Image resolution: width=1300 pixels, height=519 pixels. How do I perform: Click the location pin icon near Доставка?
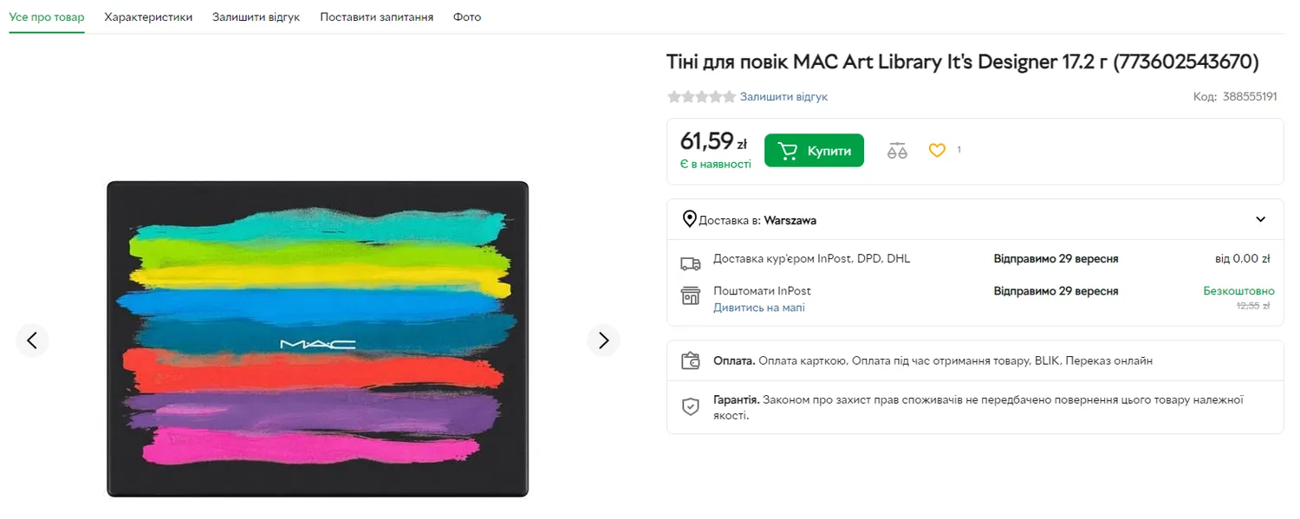[689, 219]
